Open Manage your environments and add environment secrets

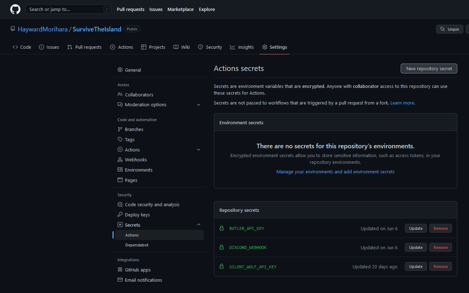(336, 172)
